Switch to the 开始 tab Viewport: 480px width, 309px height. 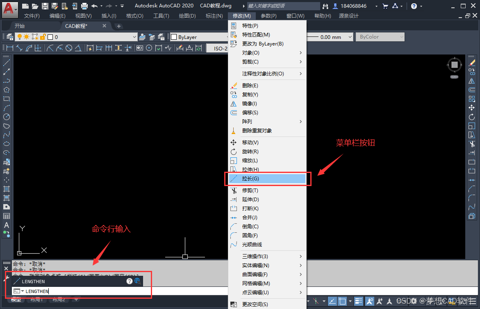(20, 26)
